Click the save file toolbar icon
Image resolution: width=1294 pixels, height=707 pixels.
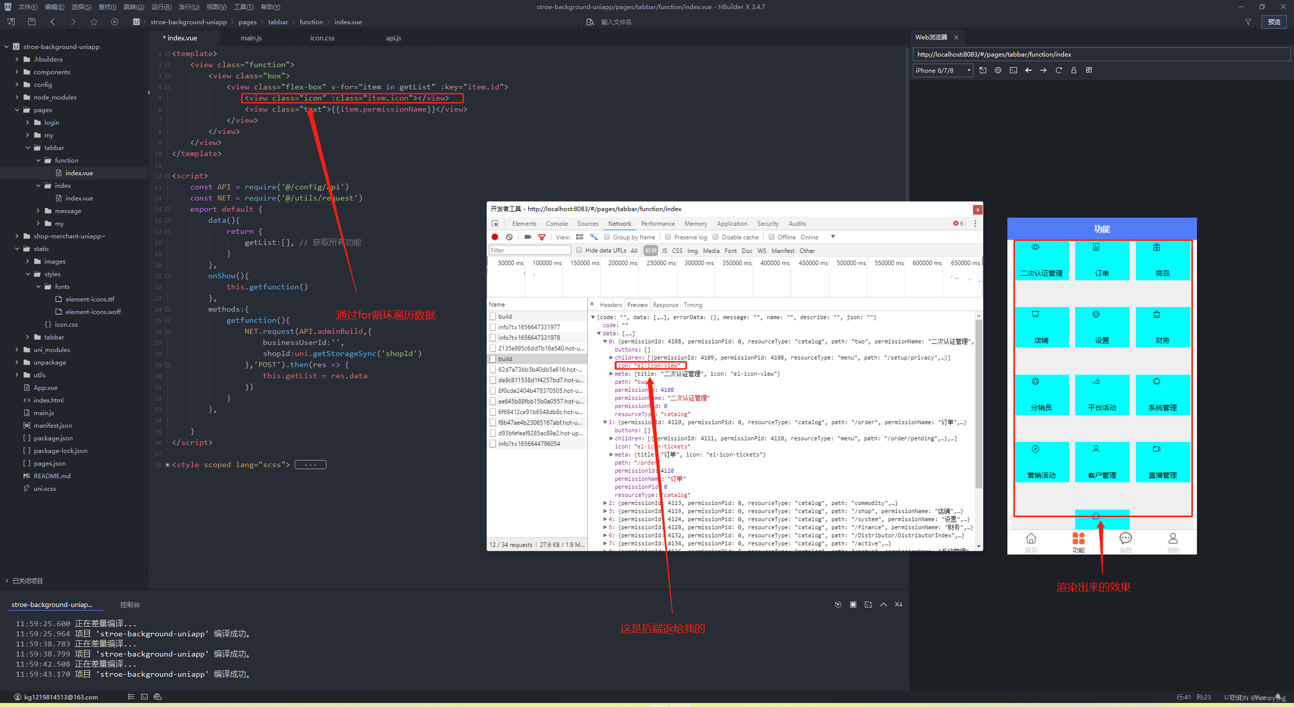point(32,22)
